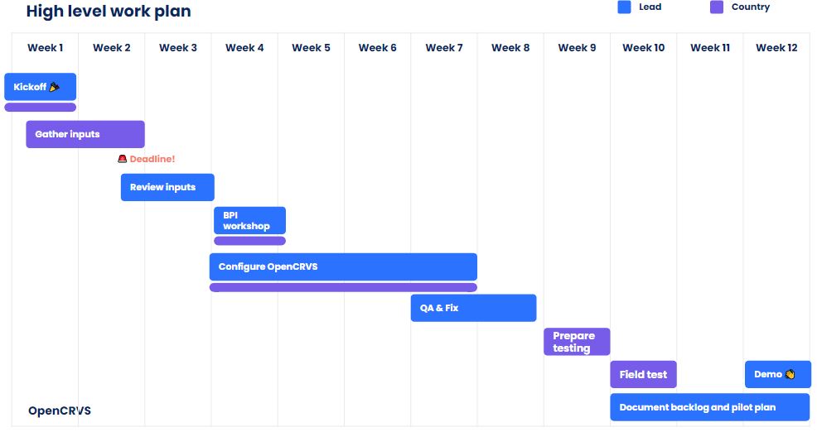Click the party popper emoji on Kickoff
817x432 pixels.
(x=55, y=87)
